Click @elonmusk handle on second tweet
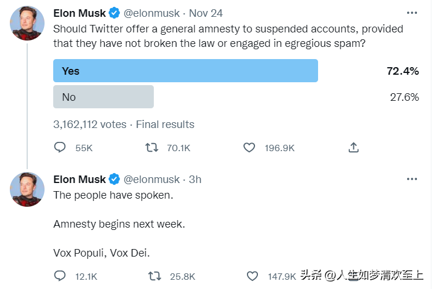Viewport: 432px width, 289px height. click(152, 179)
